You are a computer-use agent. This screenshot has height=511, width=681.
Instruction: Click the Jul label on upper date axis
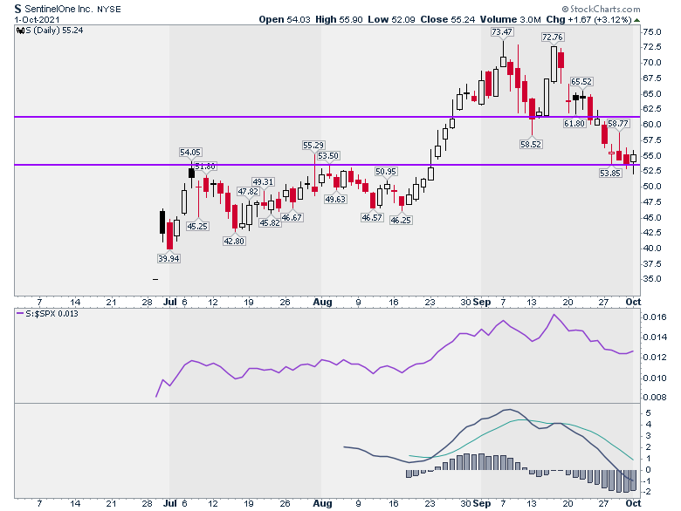pos(170,302)
